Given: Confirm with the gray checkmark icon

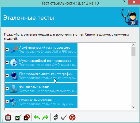Looking at the screenshot, I should (64, 117).
